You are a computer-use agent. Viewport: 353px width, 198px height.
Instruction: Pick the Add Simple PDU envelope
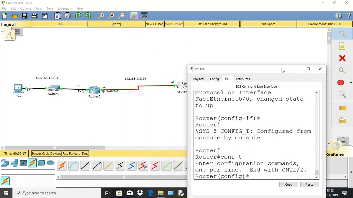point(342,108)
